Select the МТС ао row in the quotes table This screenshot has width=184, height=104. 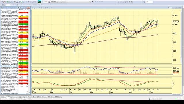click(15, 44)
